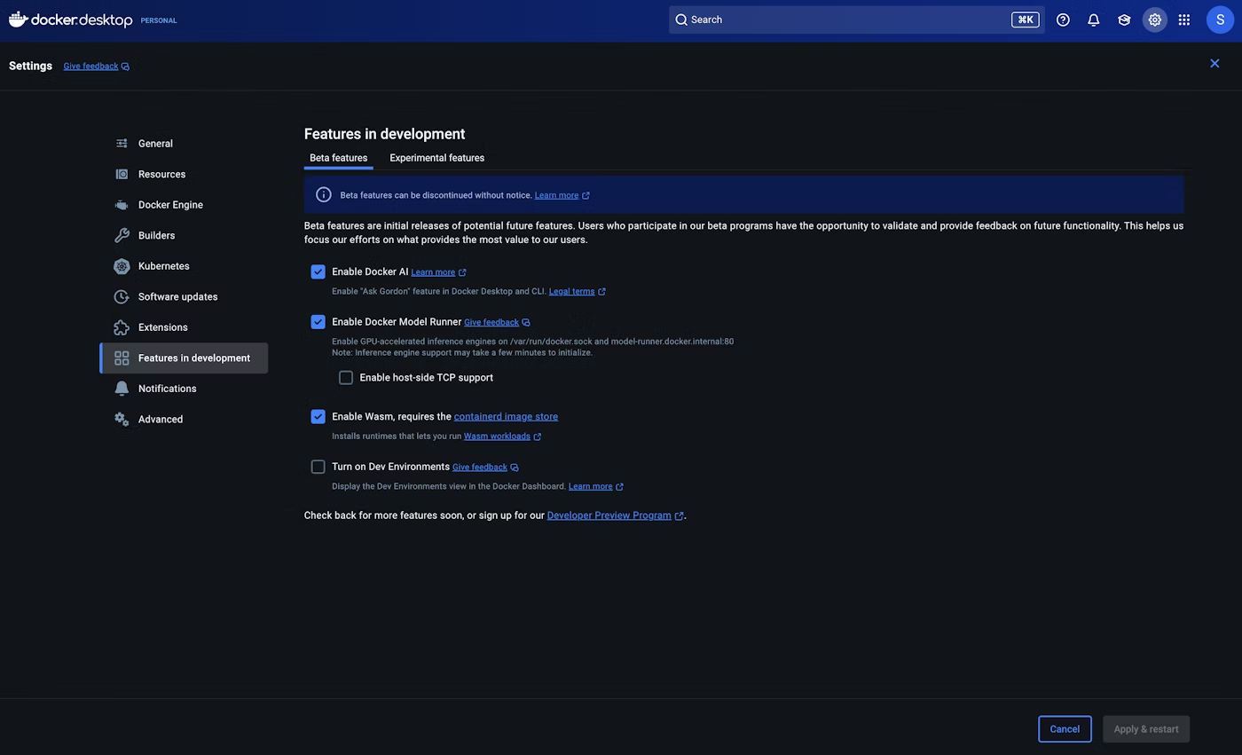The width and height of the screenshot is (1242, 755).
Task: Click the Builders wrench icon
Action: (x=122, y=235)
